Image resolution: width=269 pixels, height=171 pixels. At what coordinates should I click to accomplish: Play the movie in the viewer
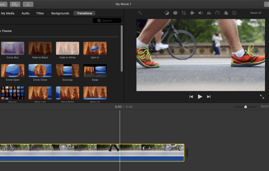(x=200, y=97)
